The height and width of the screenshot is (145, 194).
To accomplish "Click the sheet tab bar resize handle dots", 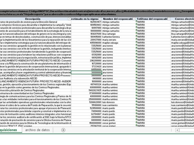I will click(x=171, y=130).
